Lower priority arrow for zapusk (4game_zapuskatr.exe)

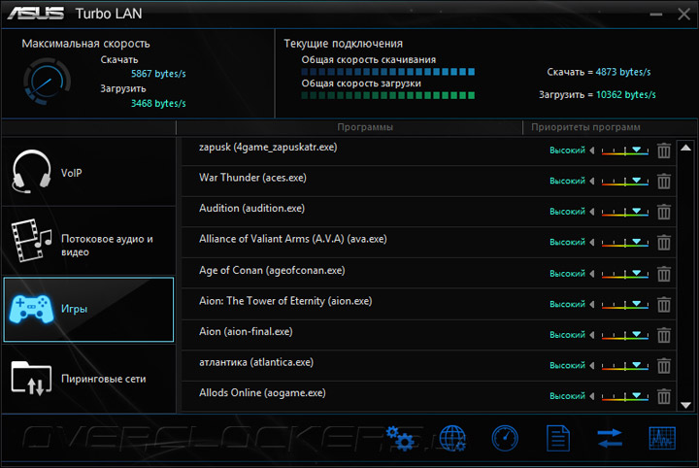[592, 150]
